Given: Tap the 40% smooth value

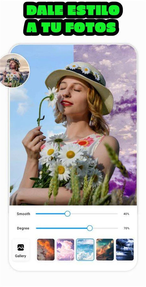Looking at the screenshot, I should click(126, 214).
